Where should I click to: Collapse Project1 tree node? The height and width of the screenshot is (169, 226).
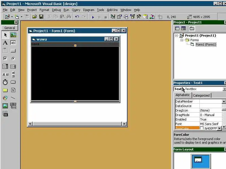click(176, 35)
